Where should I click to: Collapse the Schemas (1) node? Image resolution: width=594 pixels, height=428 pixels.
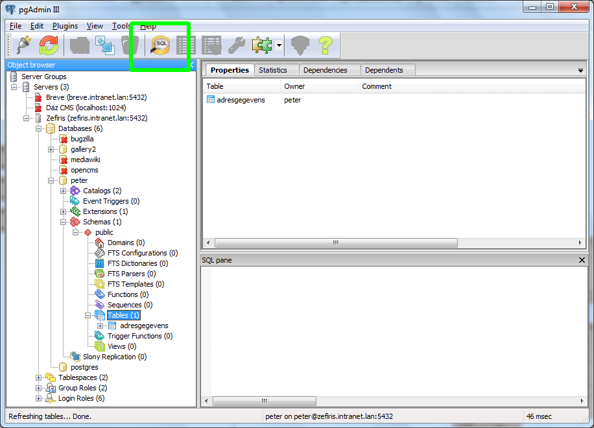[x=64, y=222]
